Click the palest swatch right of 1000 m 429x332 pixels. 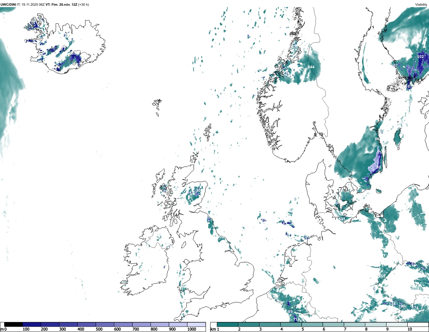tap(196, 324)
